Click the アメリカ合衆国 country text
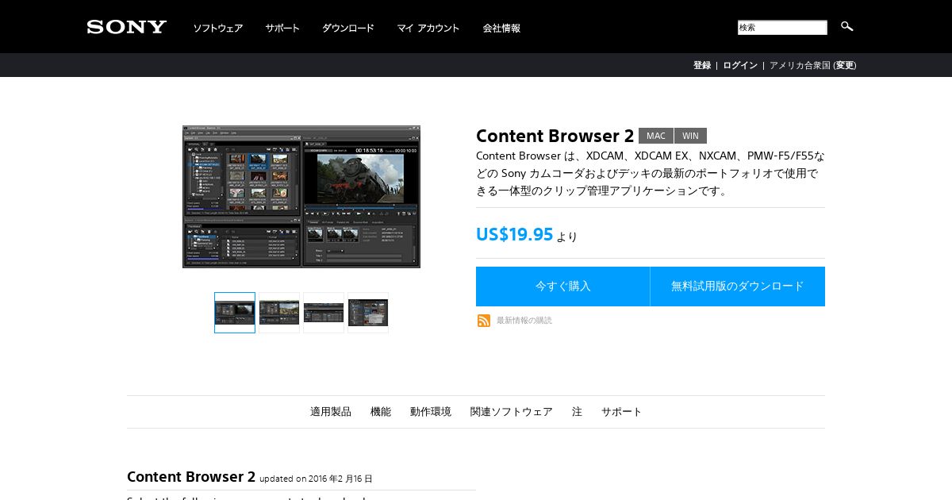952x500 pixels. click(x=800, y=65)
